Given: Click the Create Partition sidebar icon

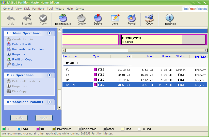Looking at the screenshot, I should (x=9, y=39).
